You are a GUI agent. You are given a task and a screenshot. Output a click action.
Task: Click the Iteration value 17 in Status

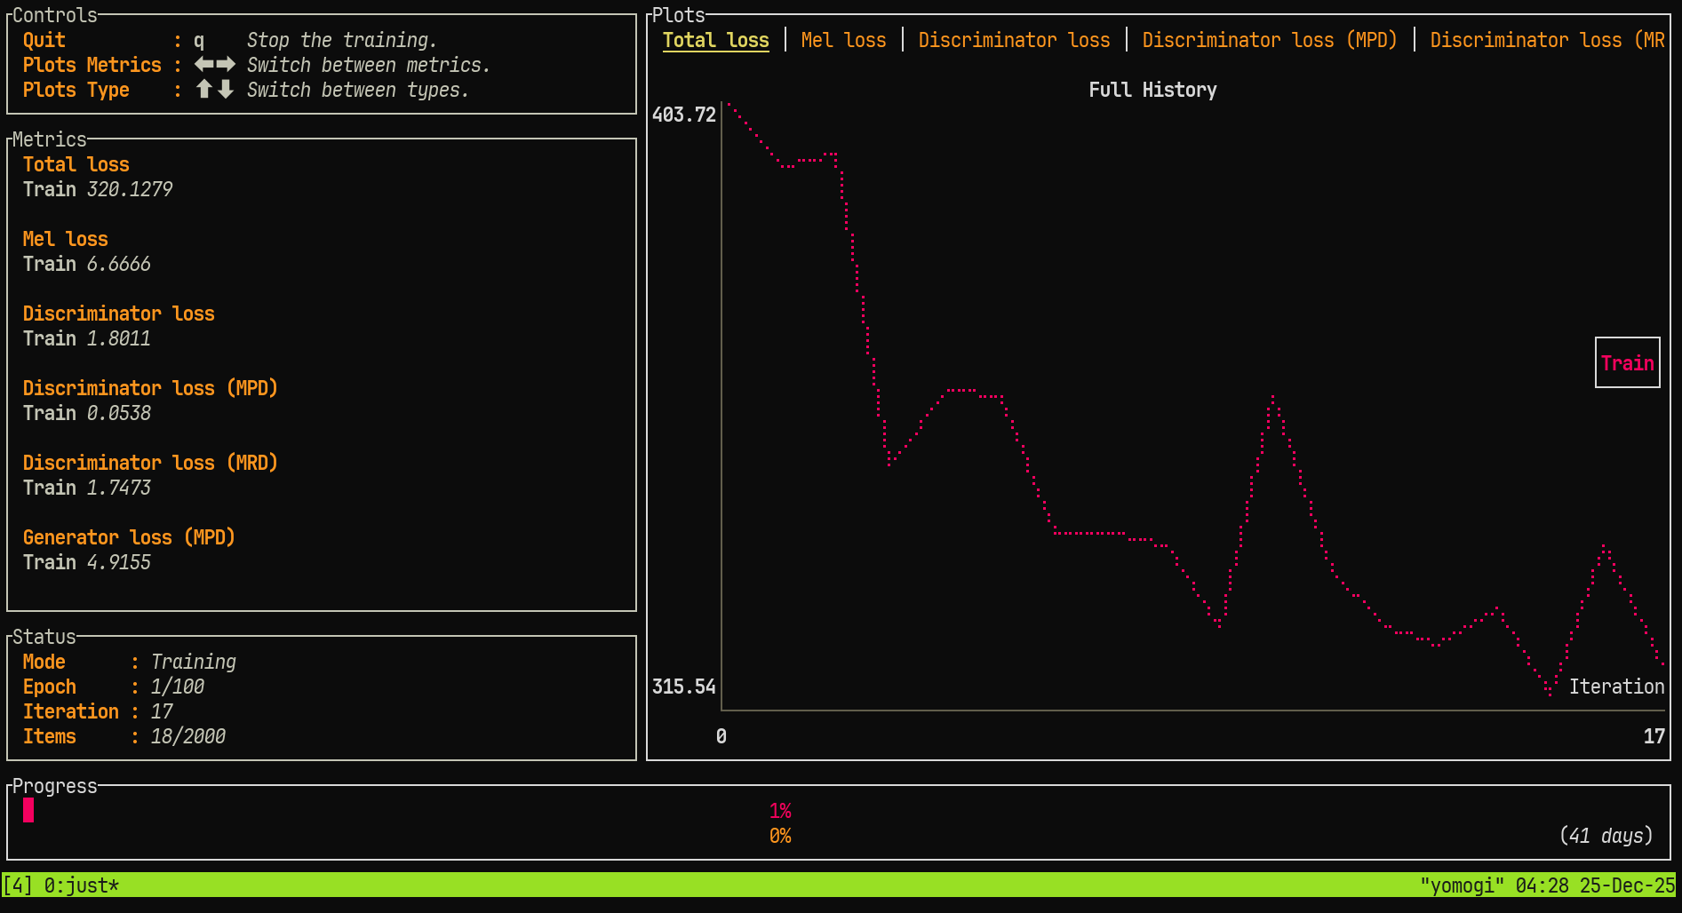pos(162,711)
